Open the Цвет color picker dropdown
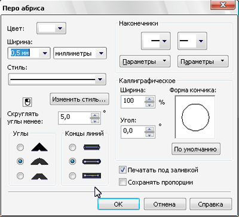 51,29
